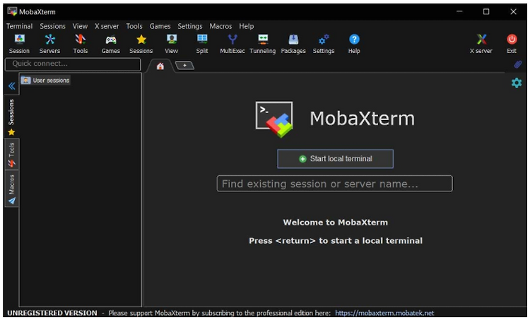The height and width of the screenshot is (320, 530).
Task: Open the teal gear settings icon
Action: click(517, 83)
